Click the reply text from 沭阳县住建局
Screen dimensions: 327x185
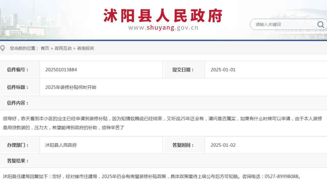(x=152, y=177)
